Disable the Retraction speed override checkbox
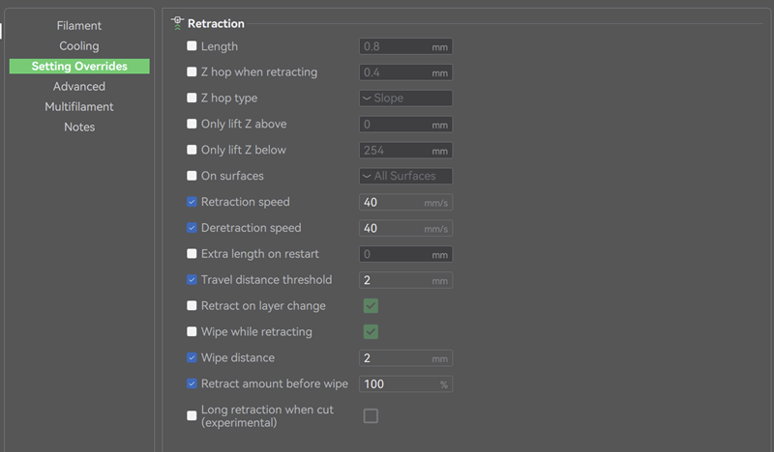774x452 pixels. pyautogui.click(x=192, y=202)
